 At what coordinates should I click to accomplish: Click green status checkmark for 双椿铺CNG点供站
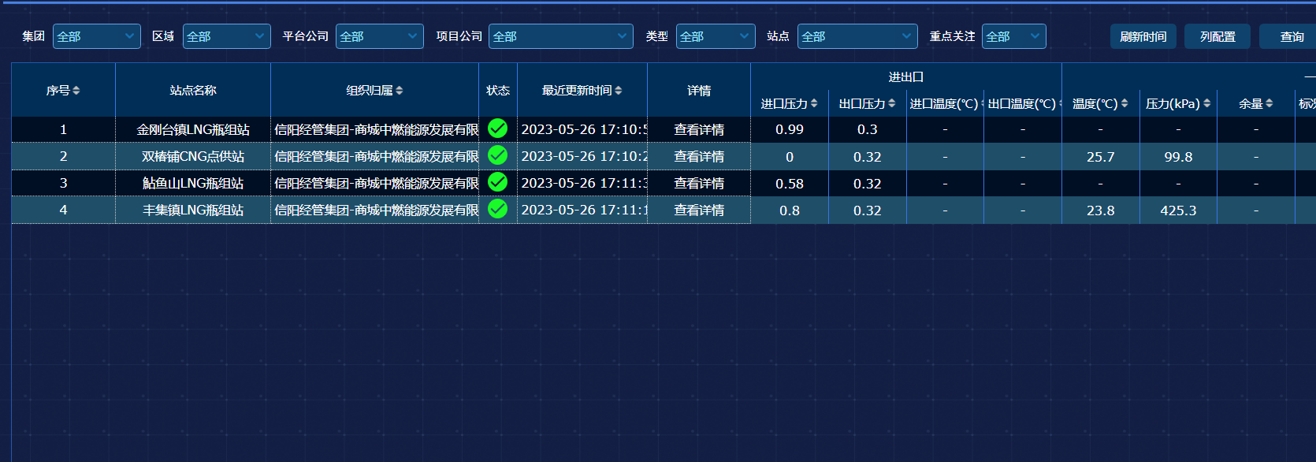click(x=497, y=155)
